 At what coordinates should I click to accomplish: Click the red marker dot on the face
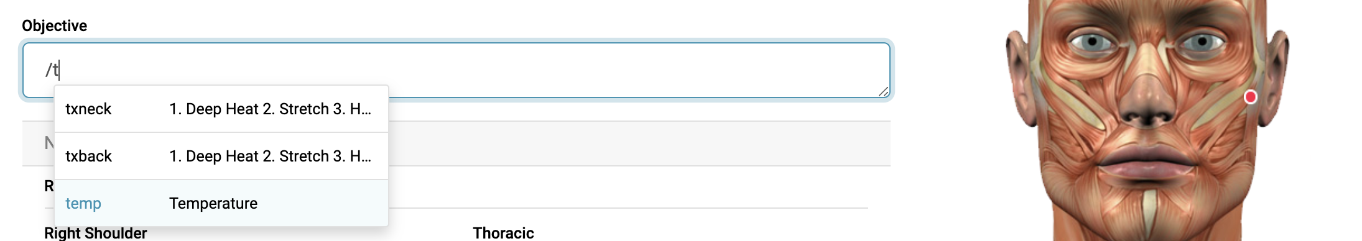pyautogui.click(x=1250, y=97)
